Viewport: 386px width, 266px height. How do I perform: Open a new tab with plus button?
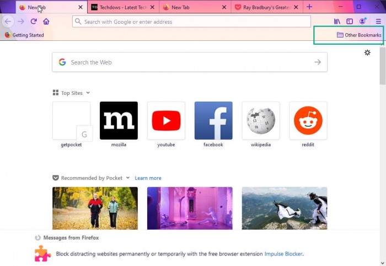309,7
